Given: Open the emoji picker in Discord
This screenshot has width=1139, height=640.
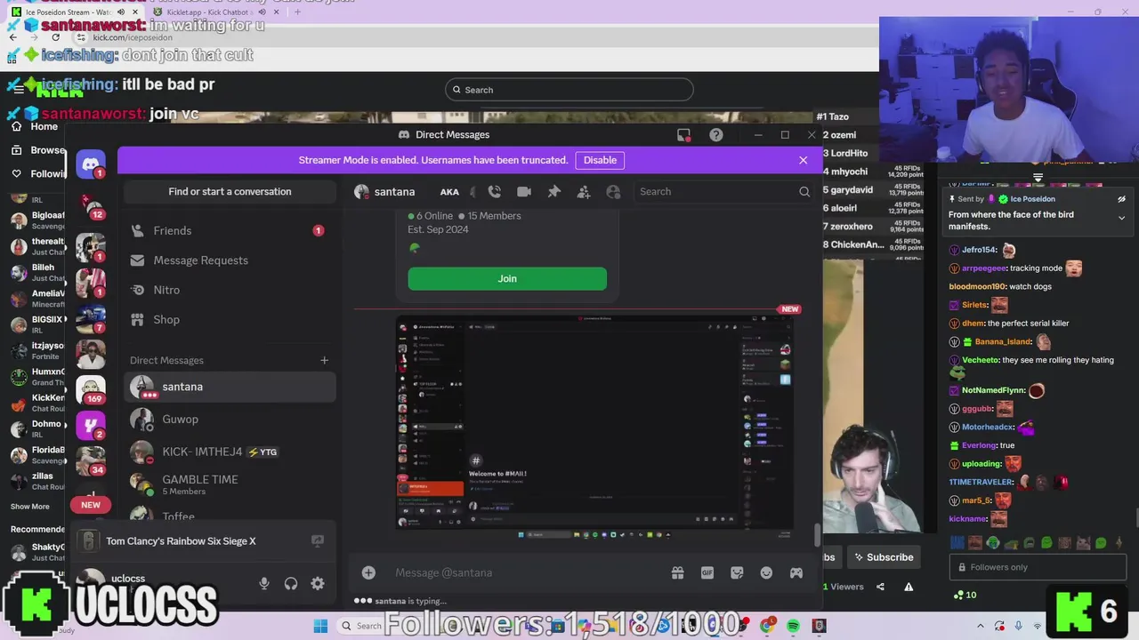Looking at the screenshot, I should click(x=766, y=572).
